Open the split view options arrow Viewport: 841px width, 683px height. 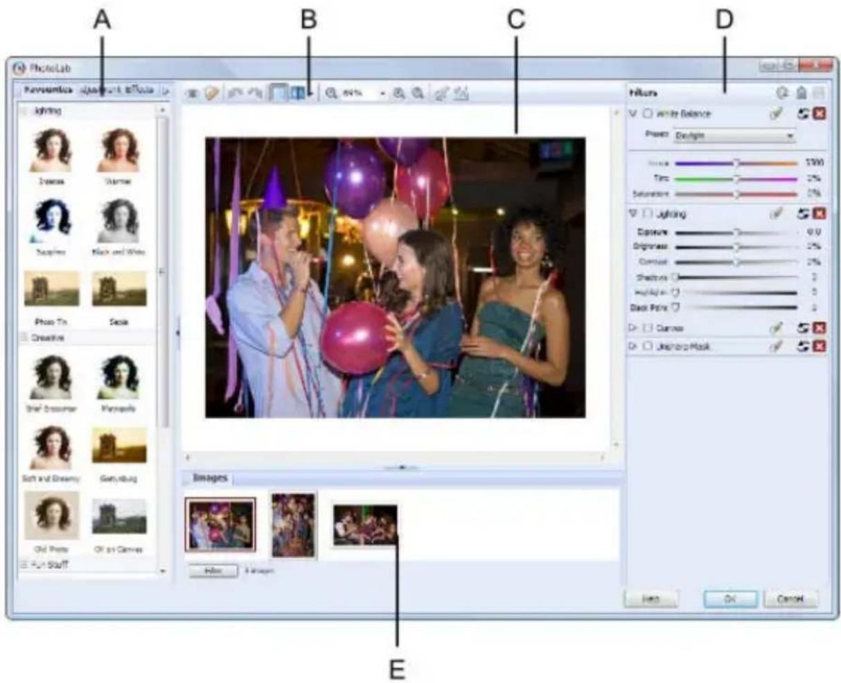[311, 94]
